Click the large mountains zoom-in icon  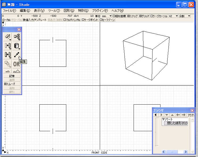(x=17, y=71)
